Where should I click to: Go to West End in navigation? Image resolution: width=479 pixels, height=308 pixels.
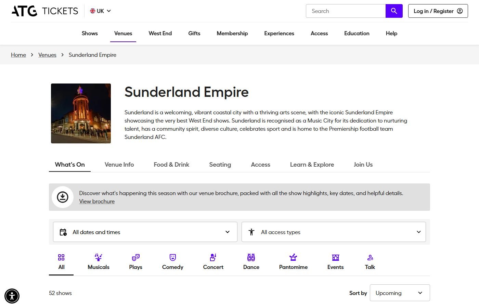pos(160,33)
